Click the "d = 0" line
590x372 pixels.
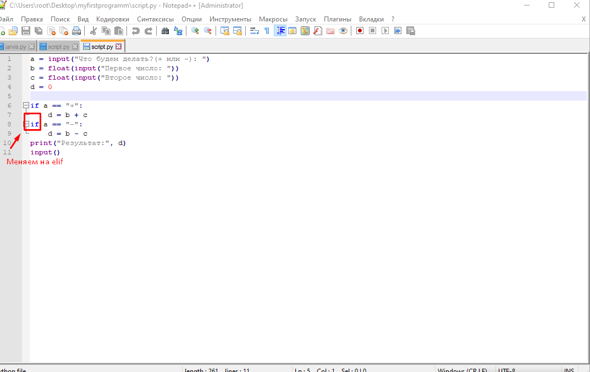pyautogui.click(x=41, y=87)
